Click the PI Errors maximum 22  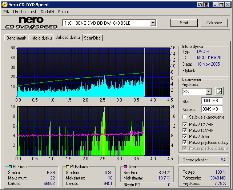point(52,178)
